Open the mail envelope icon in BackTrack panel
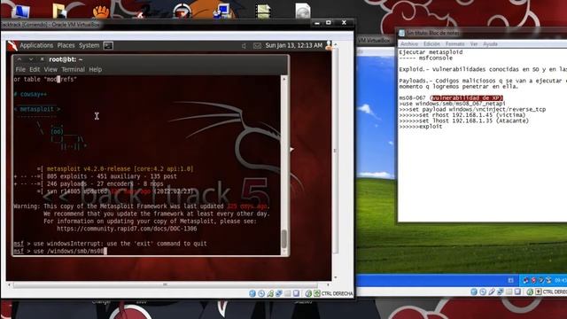This screenshot has height=319, width=567. pyautogui.click(x=257, y=46)
